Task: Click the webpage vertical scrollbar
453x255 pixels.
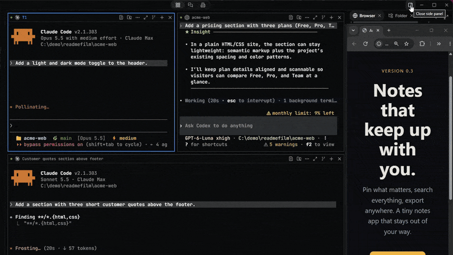Action: coord(450,138)
